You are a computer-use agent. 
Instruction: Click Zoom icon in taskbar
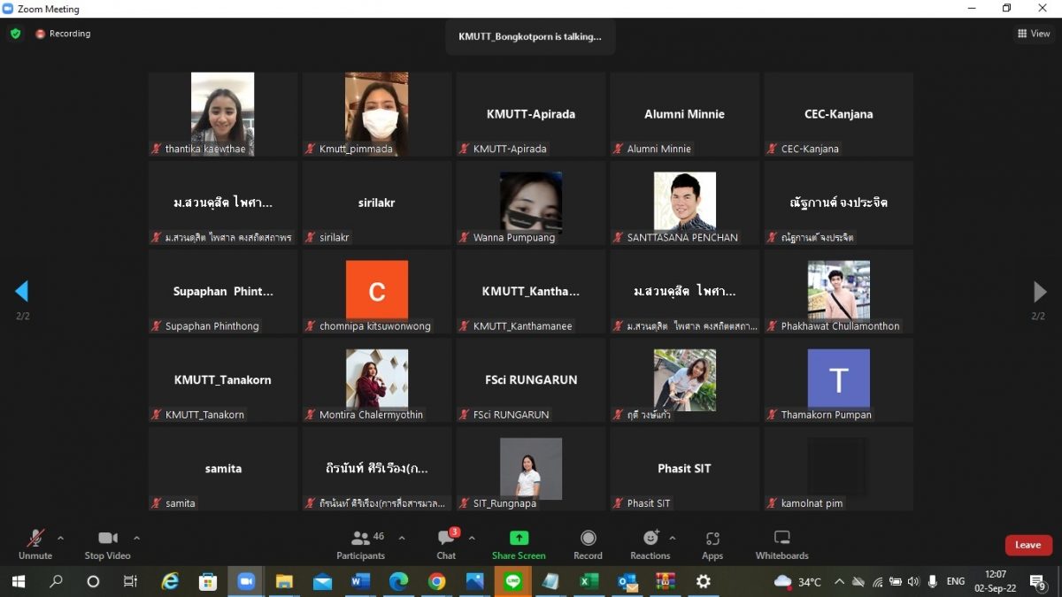click(246, 582)
